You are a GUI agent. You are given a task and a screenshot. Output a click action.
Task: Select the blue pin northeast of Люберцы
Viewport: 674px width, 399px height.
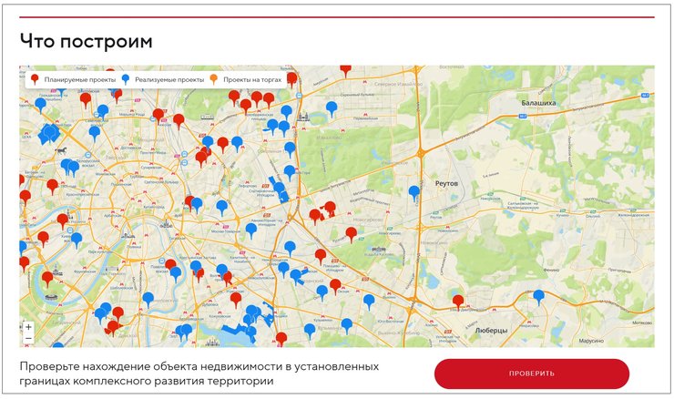tap(538, 297)
